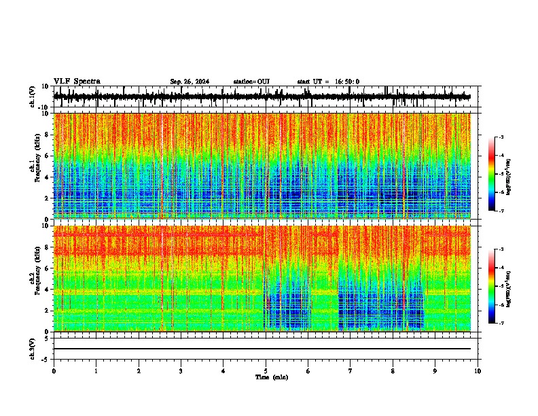This screenshot has width=538, height=416.
Task: Click time axis tick label "2"
Action: click(x=139, y=371)
